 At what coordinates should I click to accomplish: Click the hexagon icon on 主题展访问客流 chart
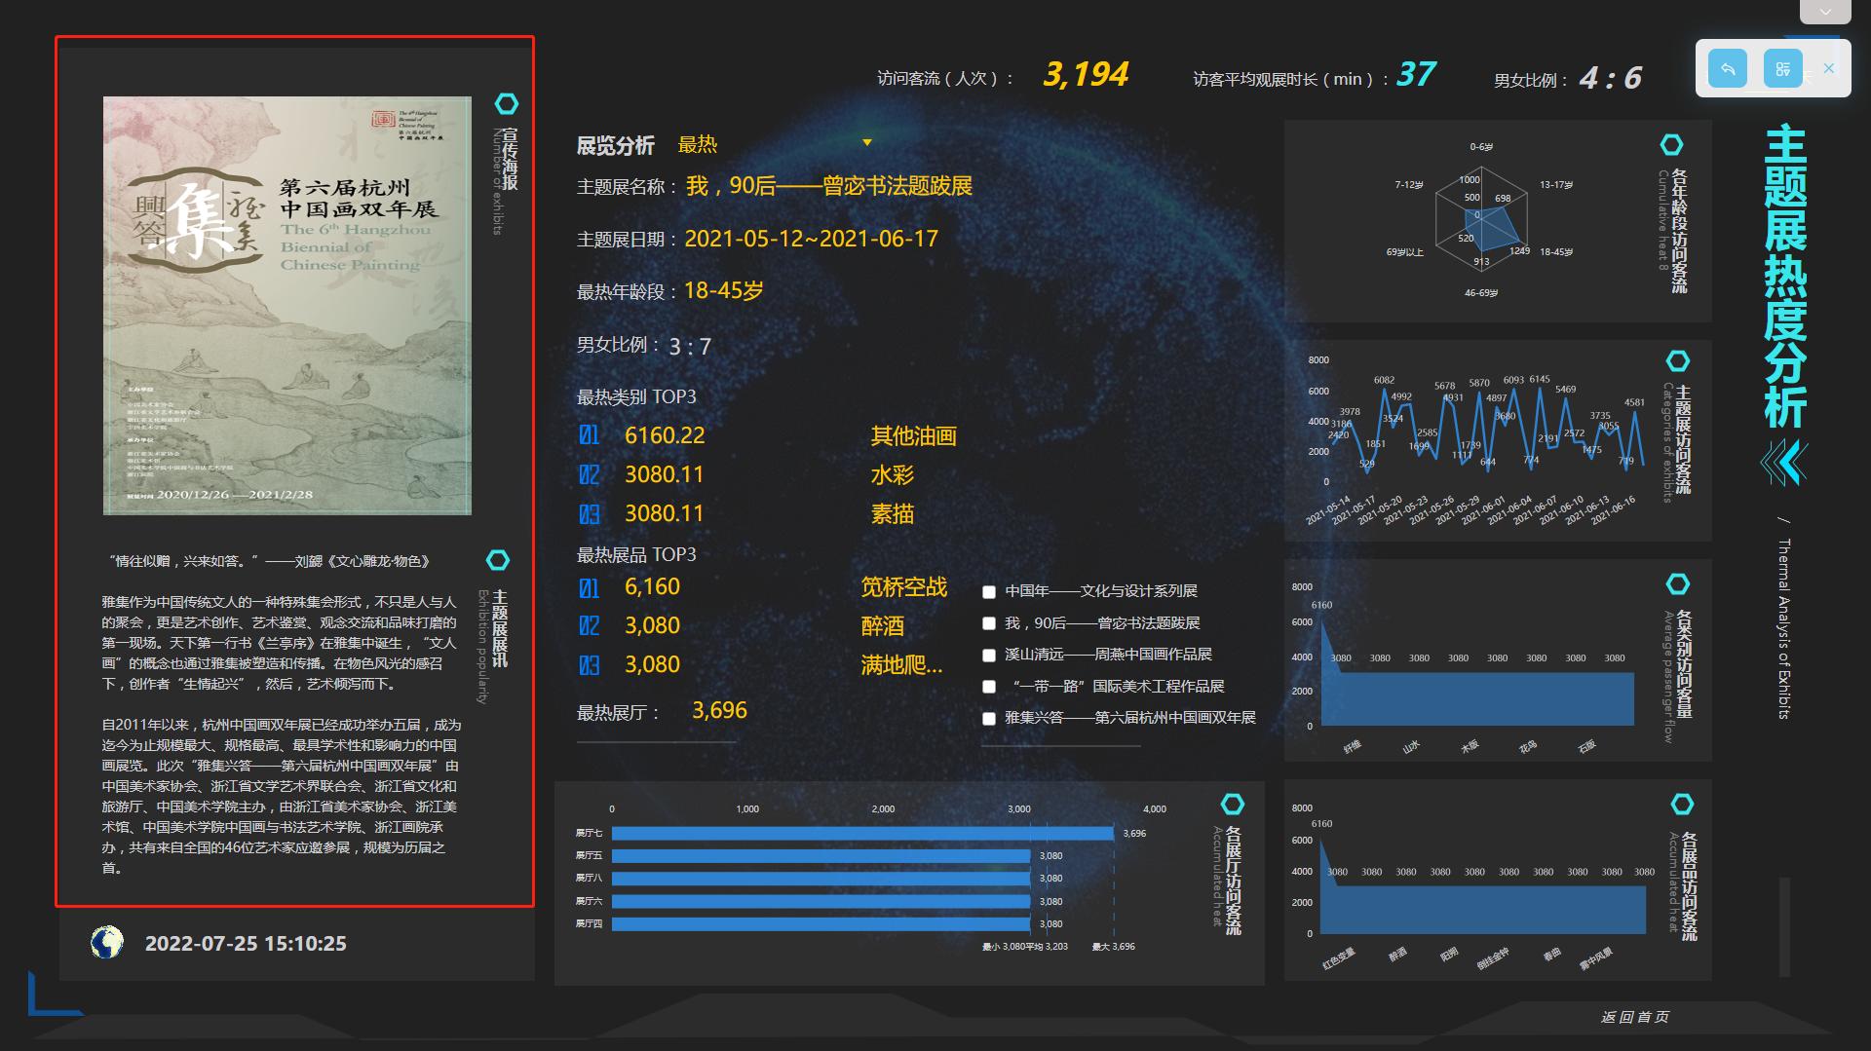[1678, 359]
